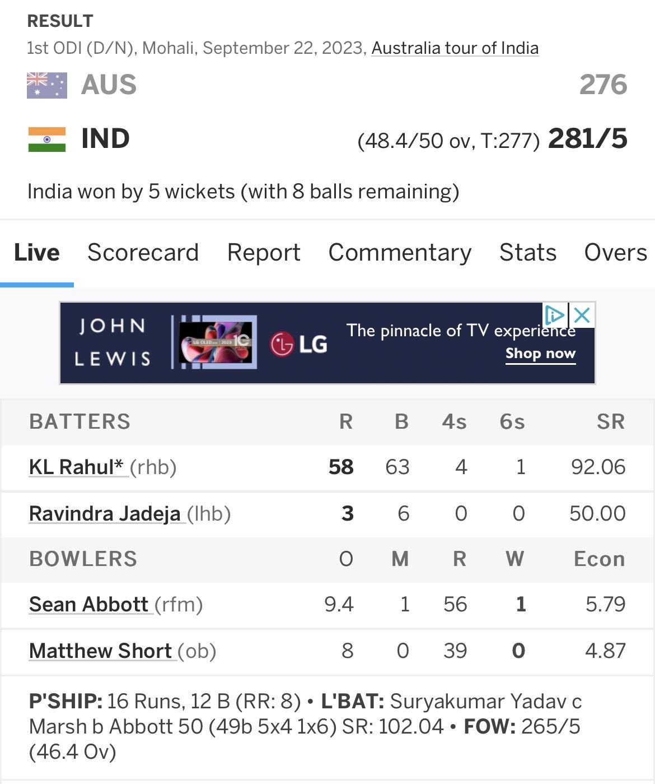This screenshot has height=784, width=655.
Task: Select the Live tab
Action: (x=37, y=252)
